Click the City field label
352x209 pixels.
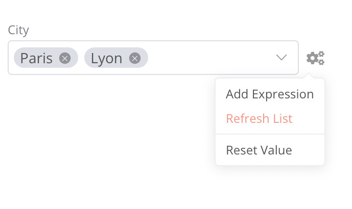[18, 30]
